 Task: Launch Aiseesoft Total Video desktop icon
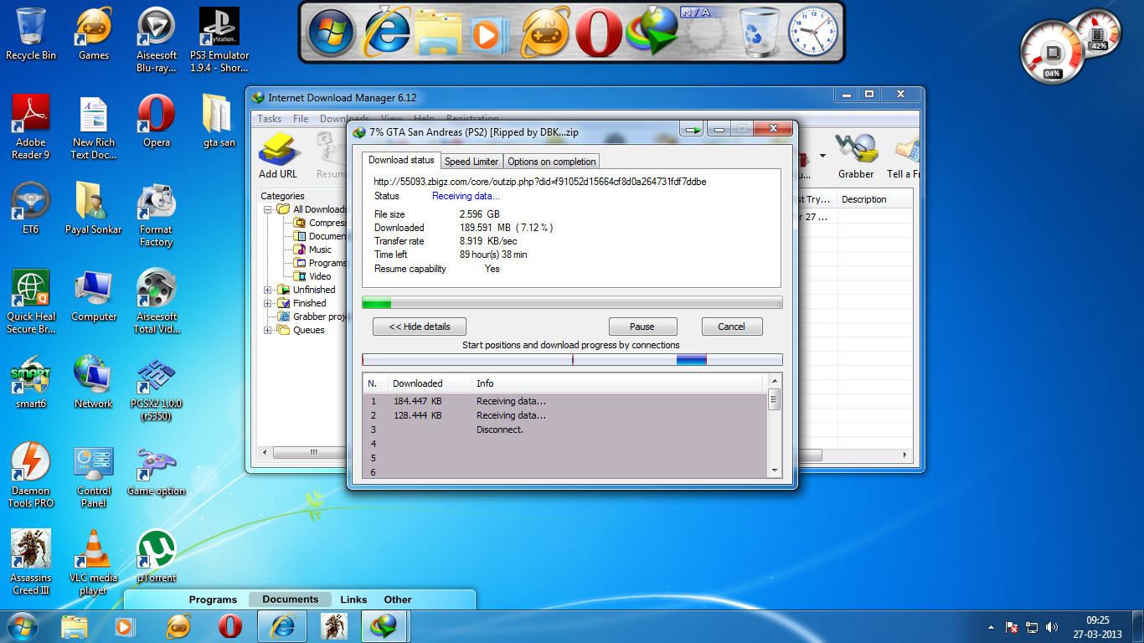pos(156,301)
